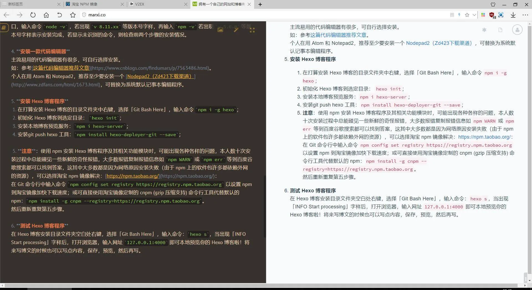Image resolution: width=532 pixels, height=290 pixels.
Task: Click the star icon left of address bar
Action: [73, 15]
